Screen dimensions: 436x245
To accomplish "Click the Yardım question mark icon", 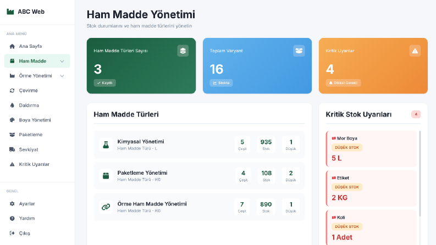I will [12, 218].
